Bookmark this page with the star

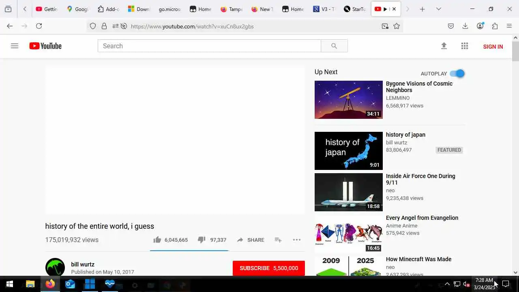coord(397,26)
